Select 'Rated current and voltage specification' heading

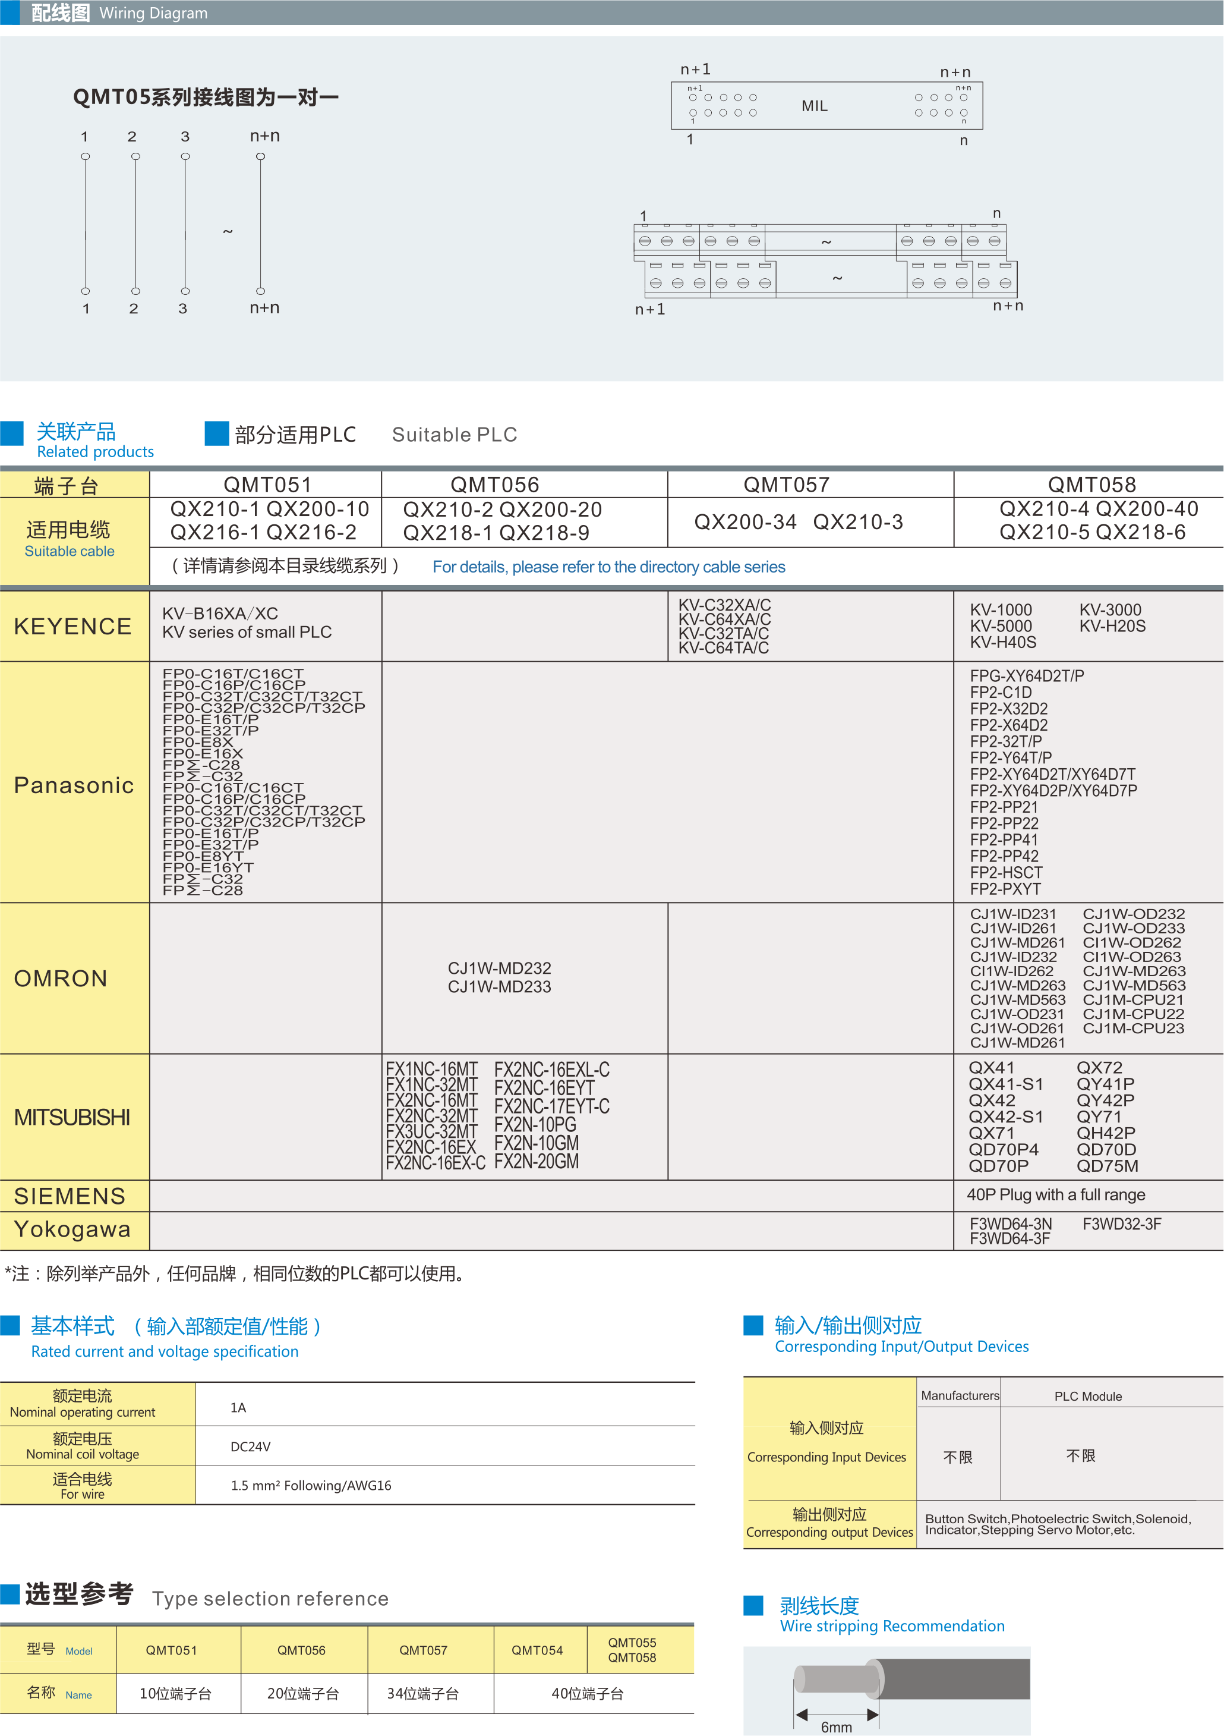coord(165,1352)
